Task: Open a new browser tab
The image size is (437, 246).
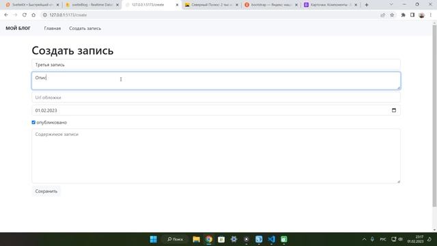Action: pyautogui.click(x=367, y=5)
